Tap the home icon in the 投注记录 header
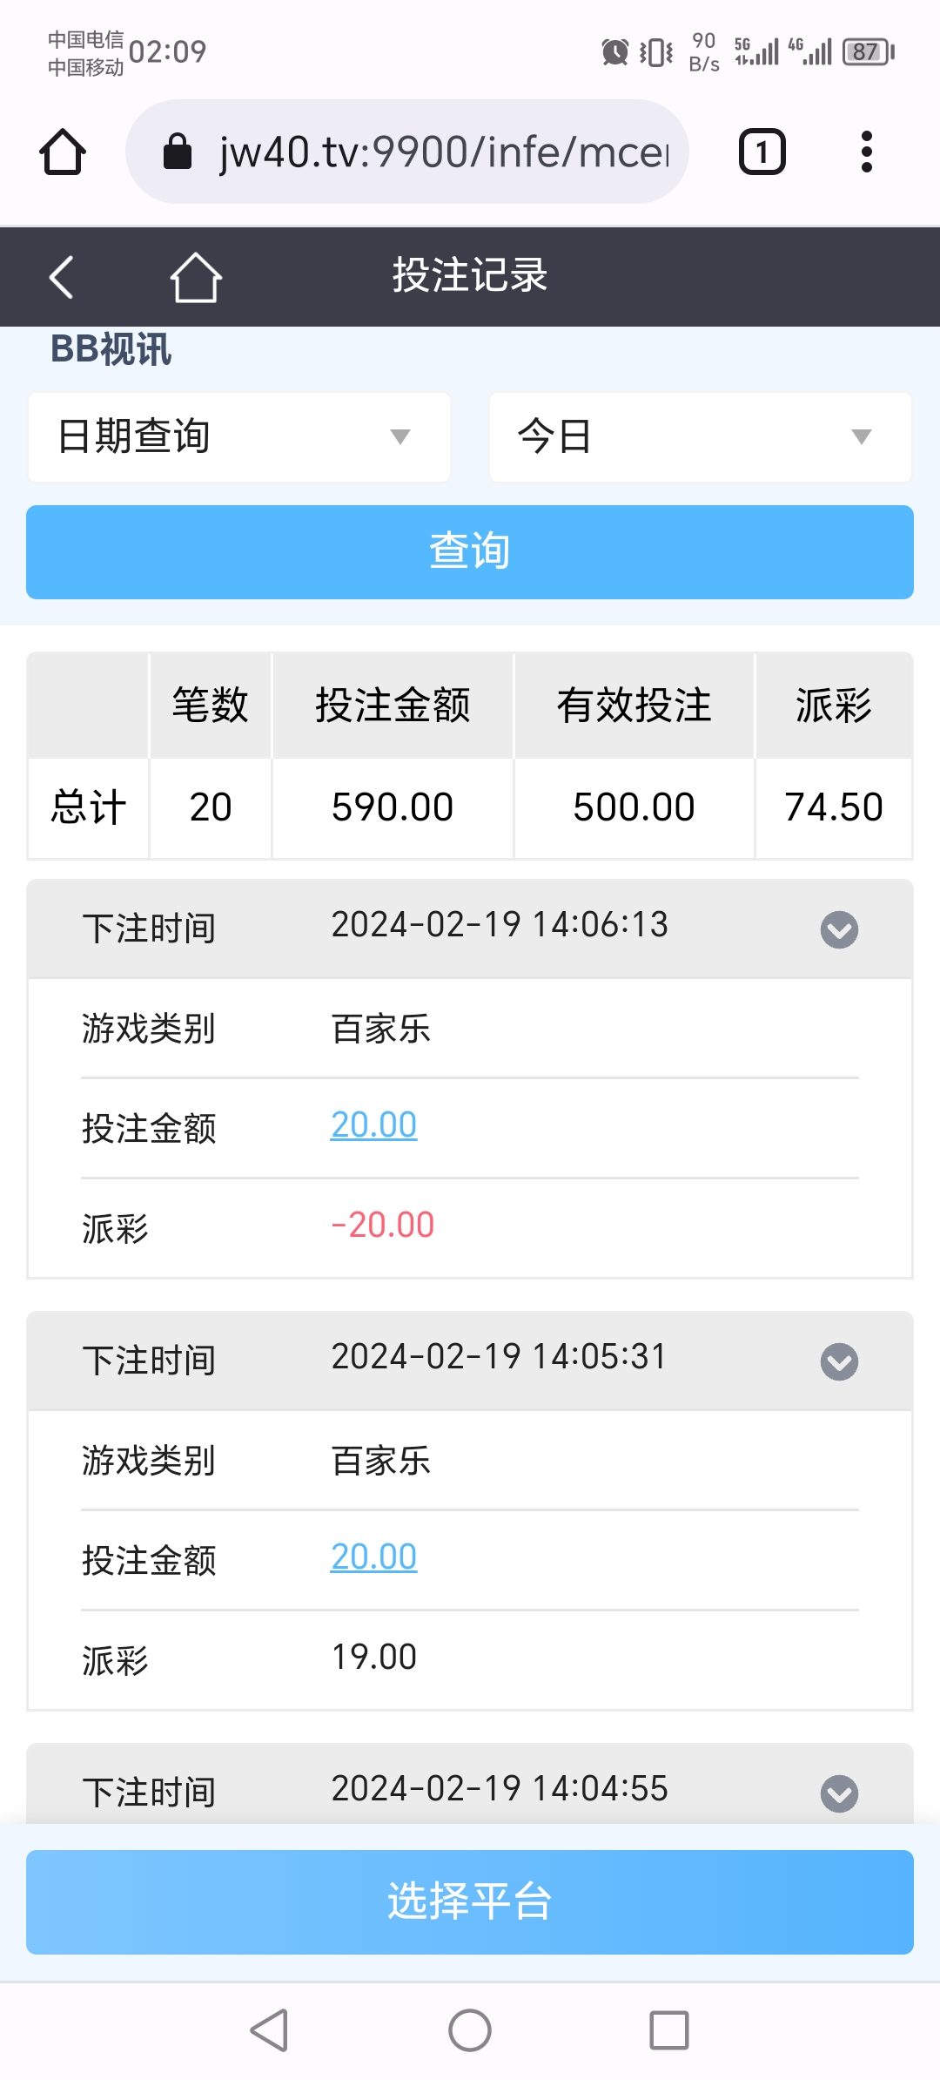Viewport: 940px width, 2080px height. coord(195,277)
